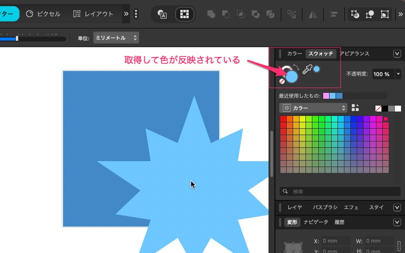
Task: Switch to the アピアランス tab
Action: point(354,54)
